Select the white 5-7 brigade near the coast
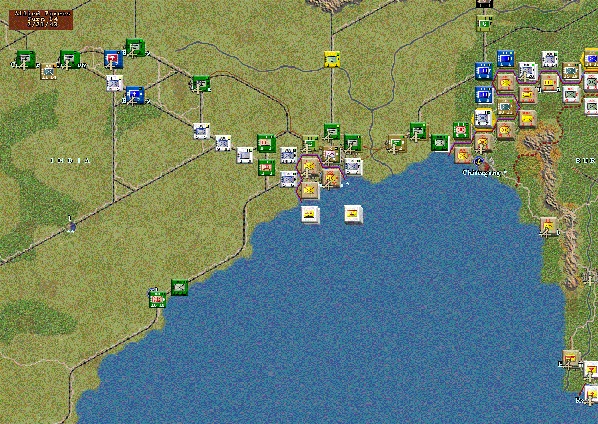 353,167
